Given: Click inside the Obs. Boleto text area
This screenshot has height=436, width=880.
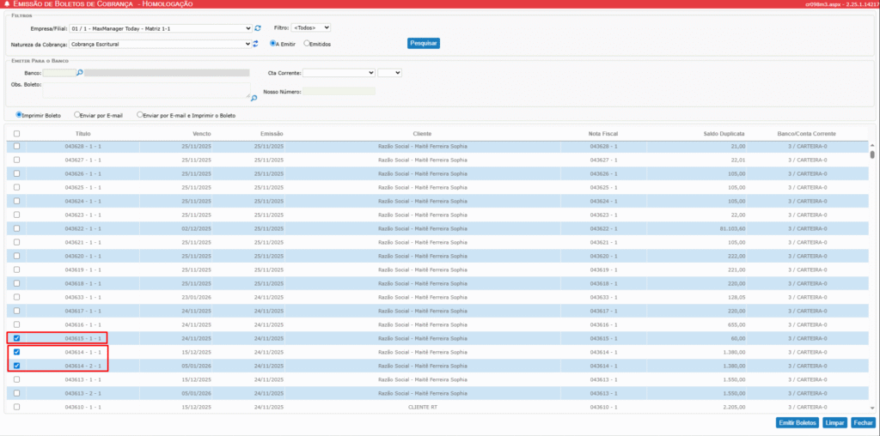Looking at the screenshot, I should point(146,88).
